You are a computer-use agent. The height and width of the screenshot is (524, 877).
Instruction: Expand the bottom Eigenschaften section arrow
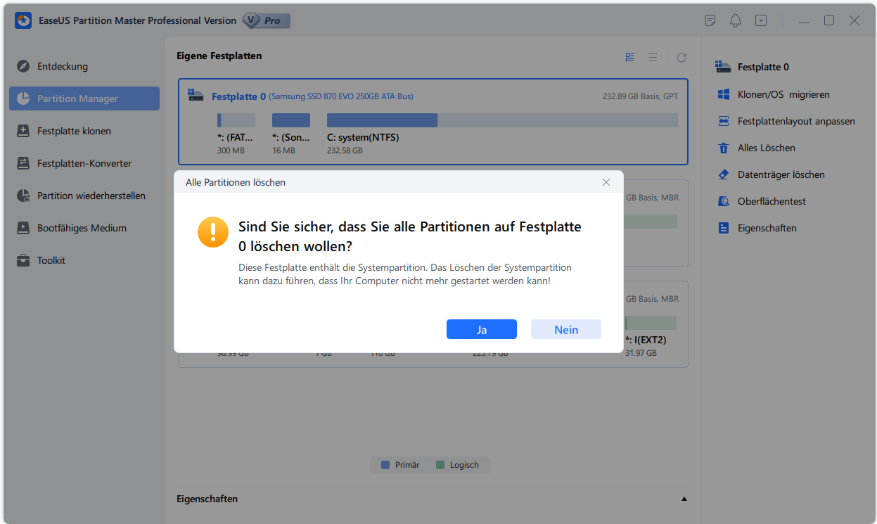[x=684, y=499]
